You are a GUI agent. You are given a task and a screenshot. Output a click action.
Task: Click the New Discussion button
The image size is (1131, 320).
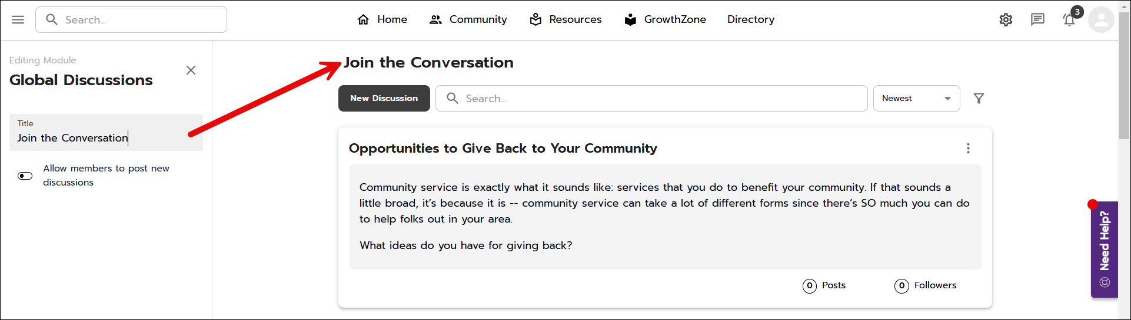tap(384, 99)
